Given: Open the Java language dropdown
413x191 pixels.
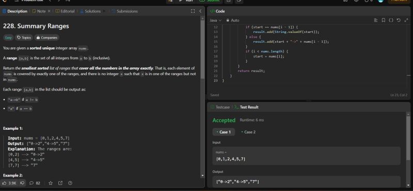Looking at the screenshot, I should pos(215,20).
